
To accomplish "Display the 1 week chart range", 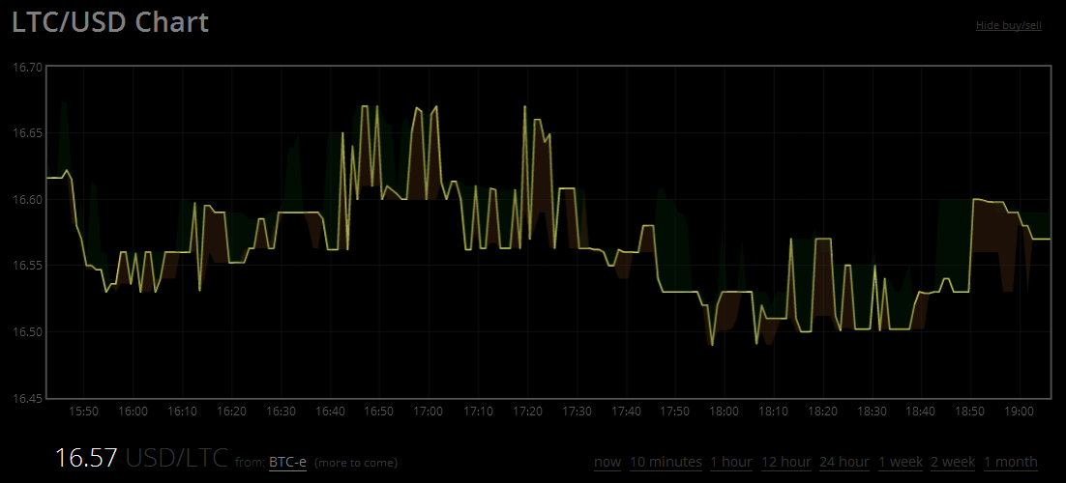I will (x=900, y=462).
